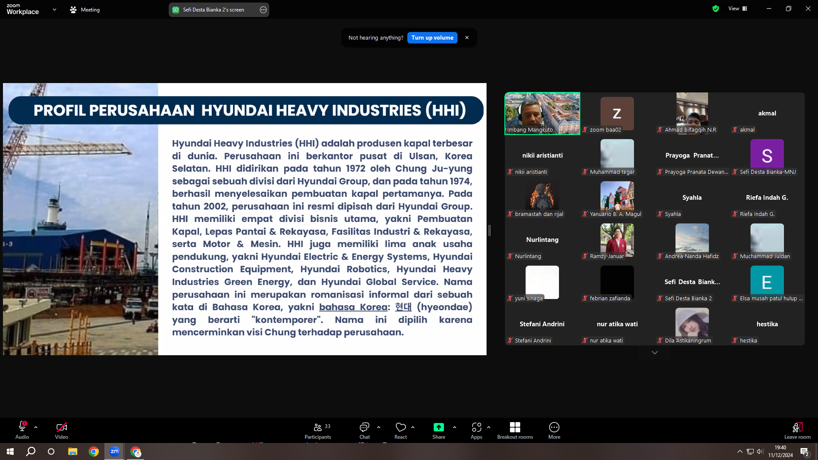Switch to the Zoom taskbar icon
818x460 pixels.
pos(115,451)
